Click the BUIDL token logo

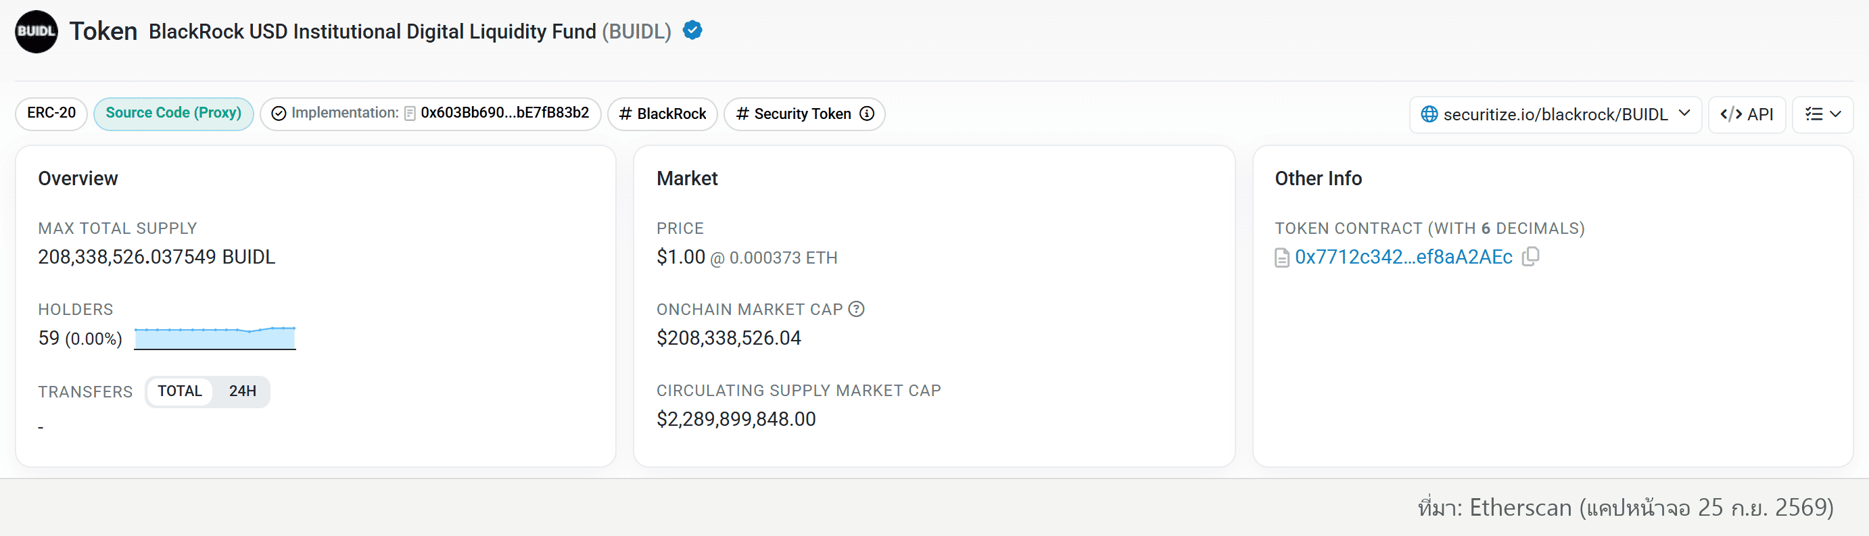pos(37,31)
